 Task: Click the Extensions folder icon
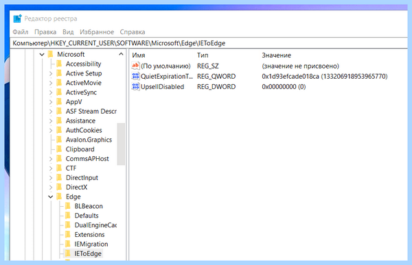click(x=68, y=234)
